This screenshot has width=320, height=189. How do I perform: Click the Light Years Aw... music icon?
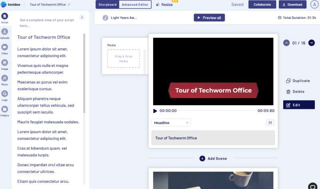click(x=105, y=18)
